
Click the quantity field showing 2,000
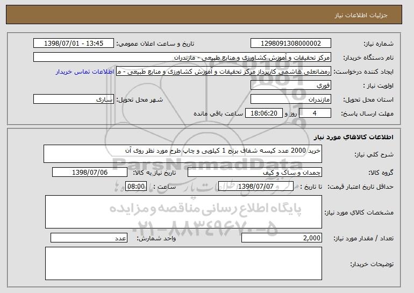point(282,238)
